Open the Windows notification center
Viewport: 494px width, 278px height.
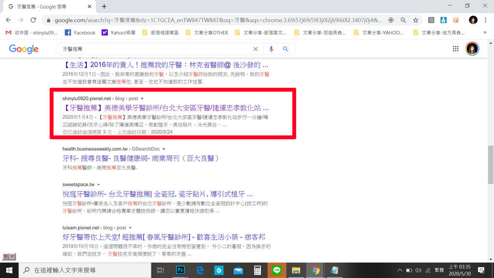point(481,270)
